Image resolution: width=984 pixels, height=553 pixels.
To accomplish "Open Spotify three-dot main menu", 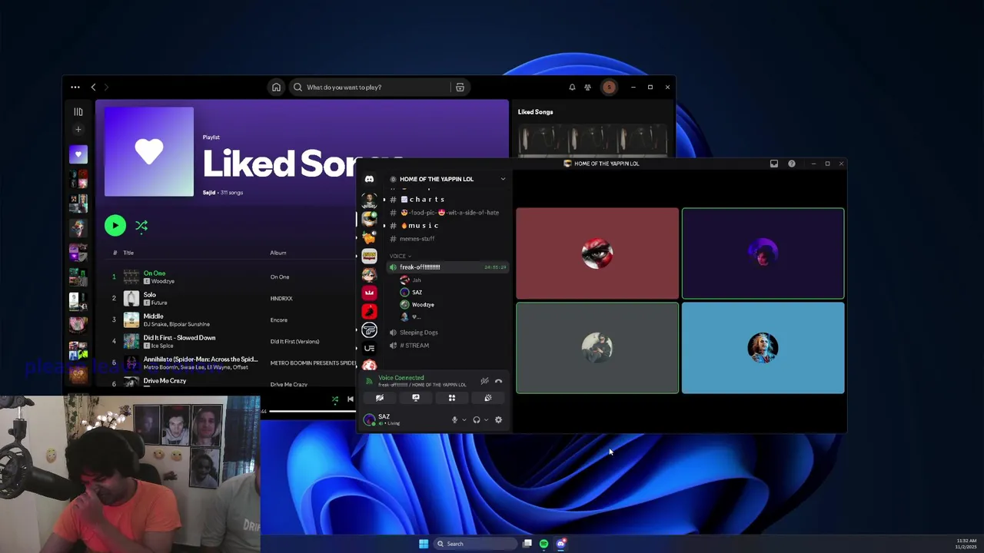I will click(75, 87).
